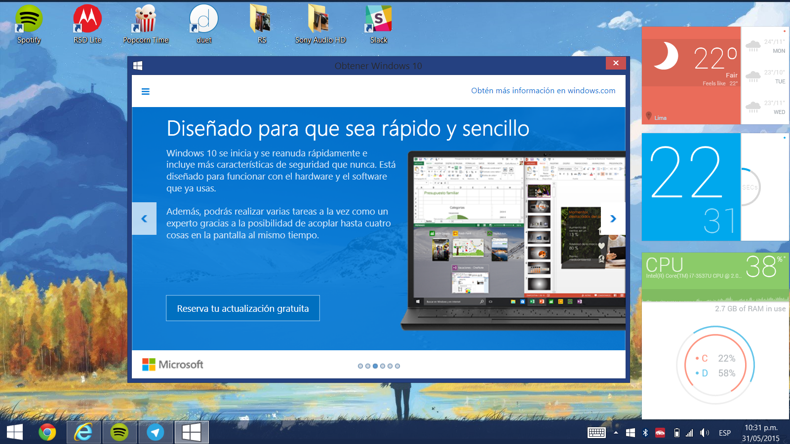Click the 22° weather widget tile
Viewport: 790px width, 444px height.
691,75
